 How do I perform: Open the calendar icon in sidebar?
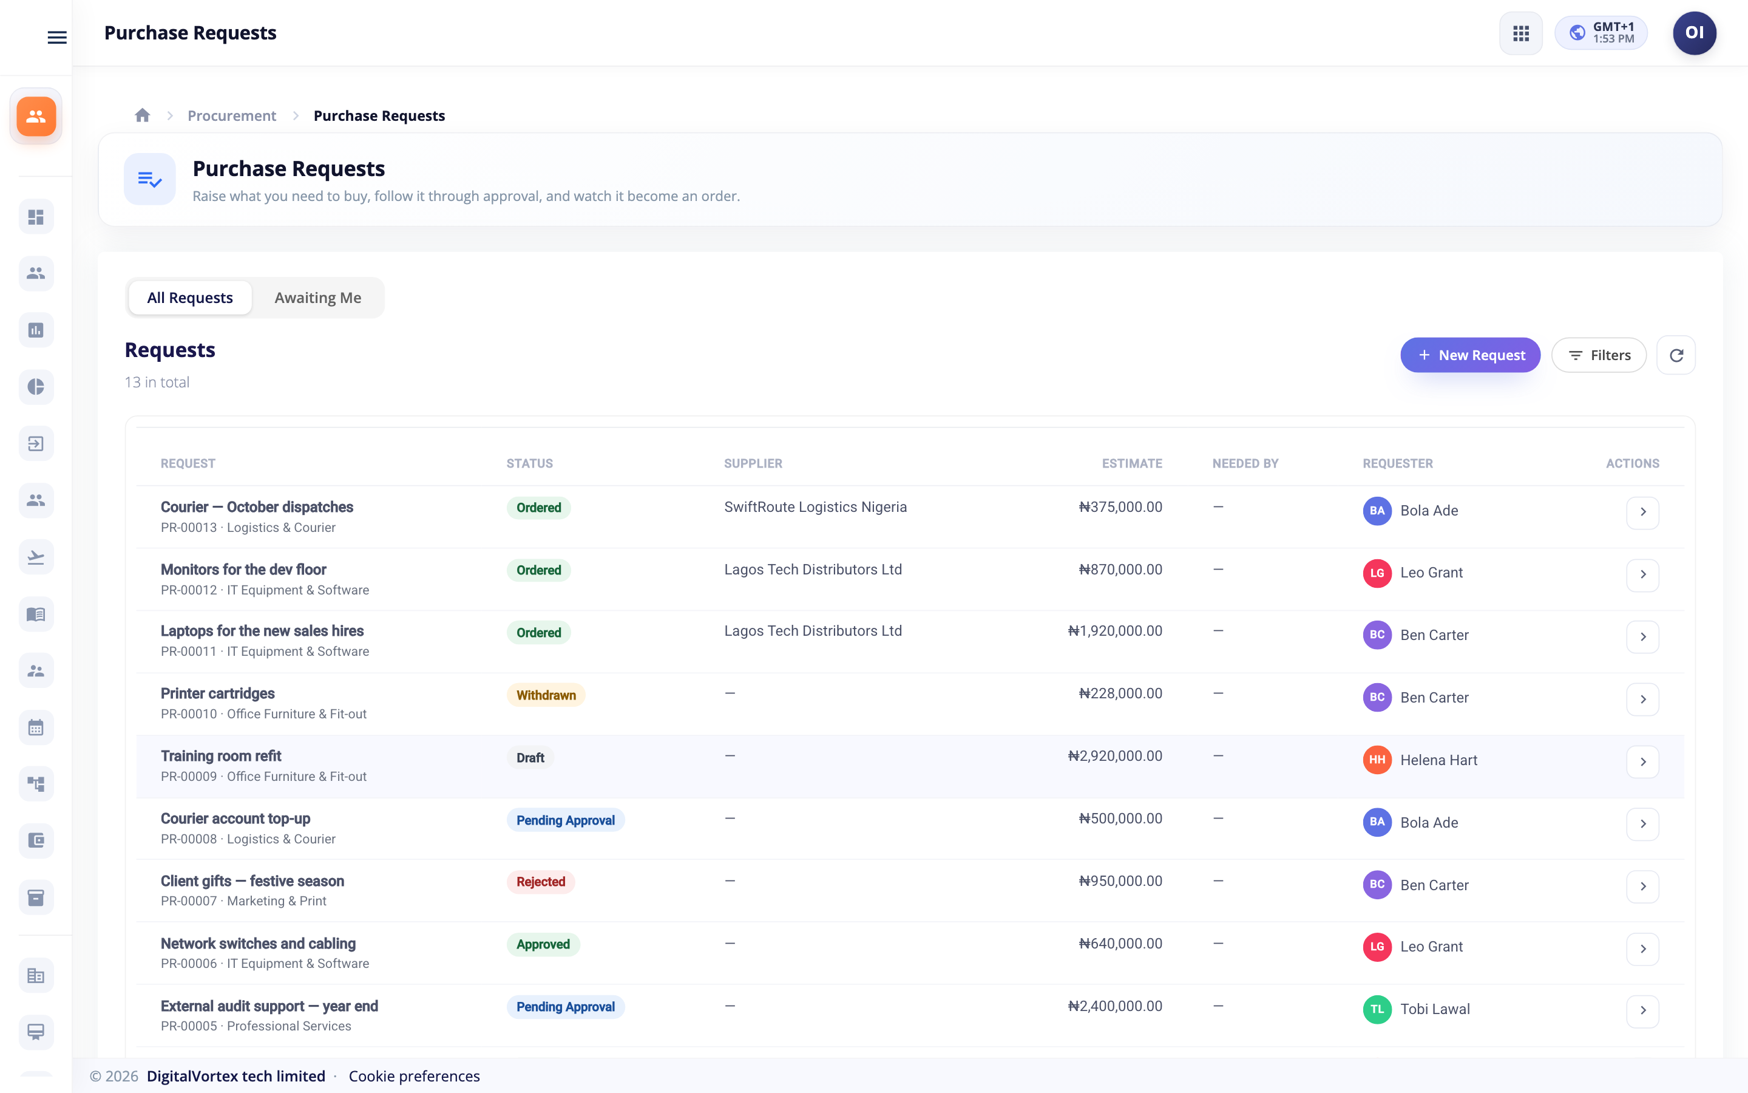36,727
